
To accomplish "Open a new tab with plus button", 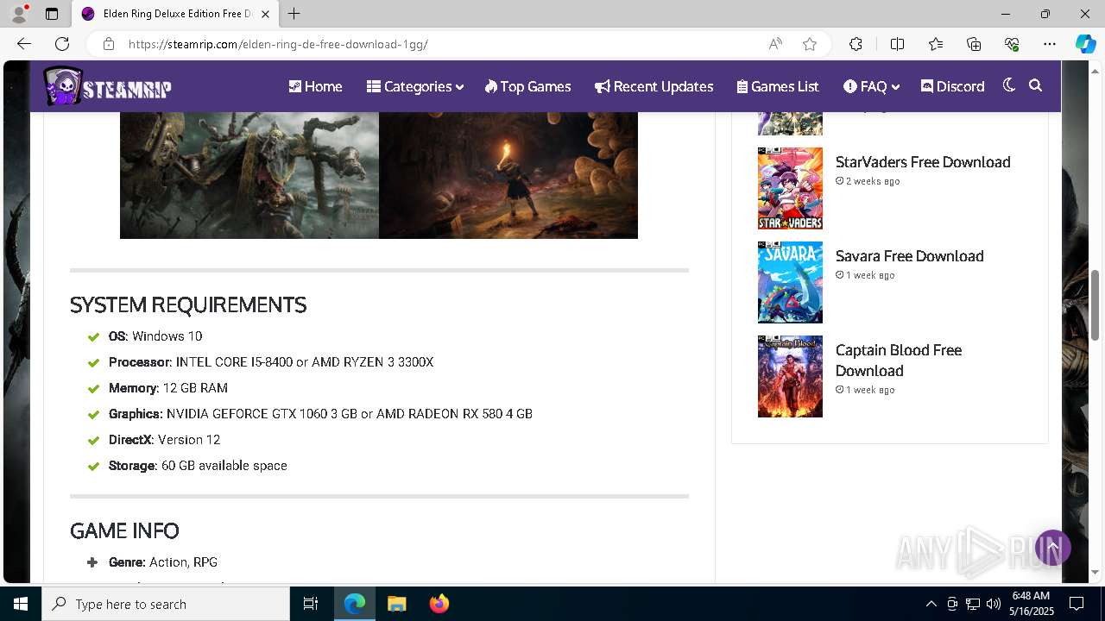I will pyautogui.click(x=294, y=14).
